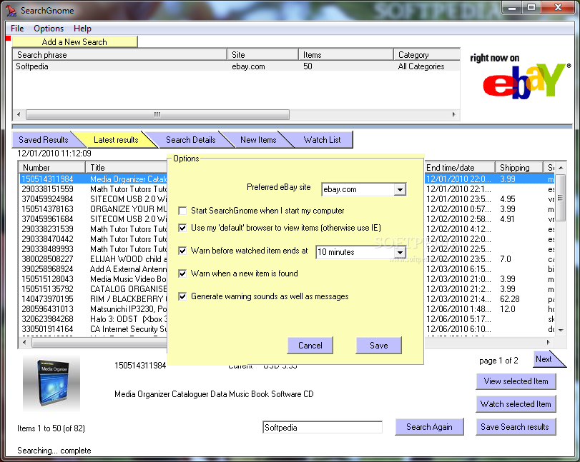580x462 pixels.
Task: Select item number 290338151559
Action: (x=47, y=189)
